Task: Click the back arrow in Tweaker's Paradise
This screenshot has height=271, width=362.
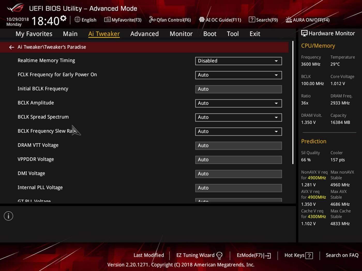Action: tap(11, 47)
